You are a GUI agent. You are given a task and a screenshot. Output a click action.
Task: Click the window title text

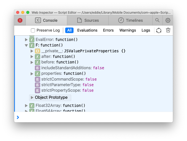click(101, 13)
